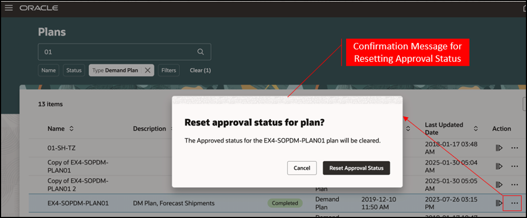Click the DM Plan, Forecast Shipments description
Screen dimensions: 527x218
174,203
